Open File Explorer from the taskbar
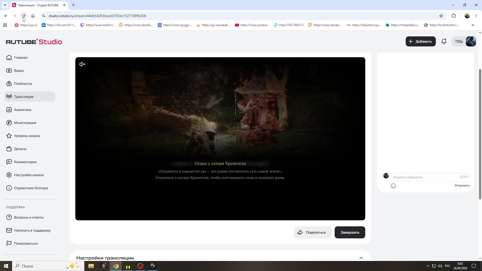Image resolution: width=482 pixels, height=271 pixels. [x=91, y=266]
